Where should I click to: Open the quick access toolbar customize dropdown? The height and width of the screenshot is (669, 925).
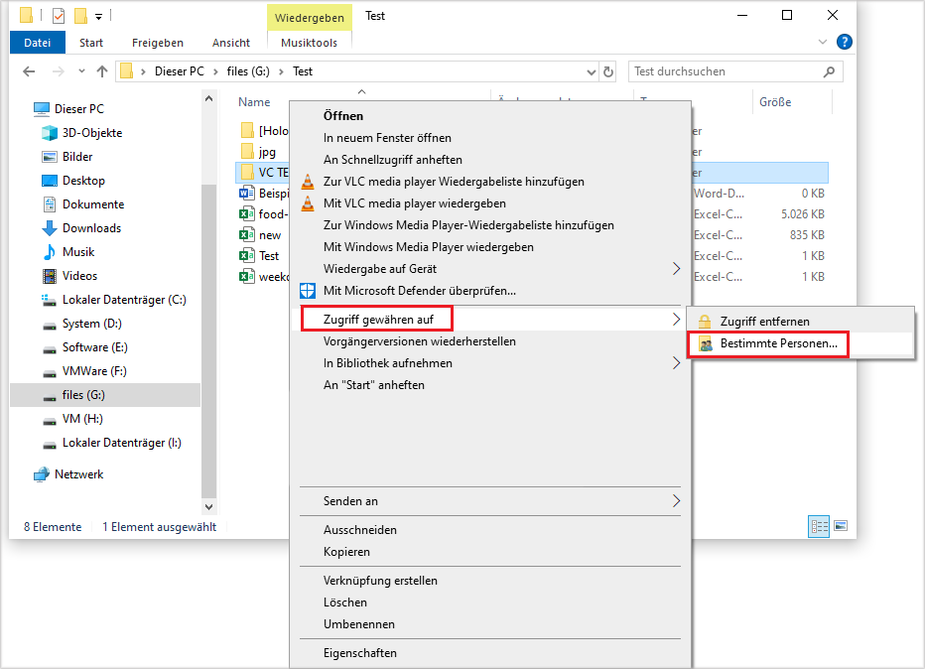click(x=98, y=17)
